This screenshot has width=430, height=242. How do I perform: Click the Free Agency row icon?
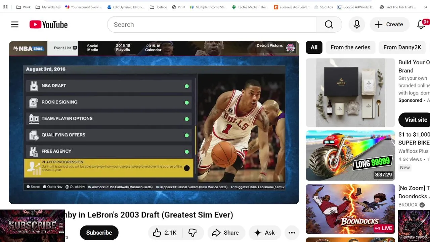pos(34,152)
